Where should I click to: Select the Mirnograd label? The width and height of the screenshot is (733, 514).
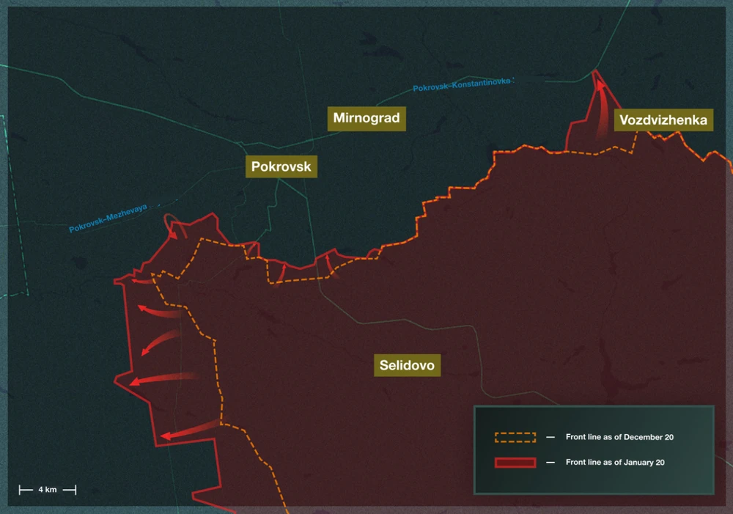[366, 117]
